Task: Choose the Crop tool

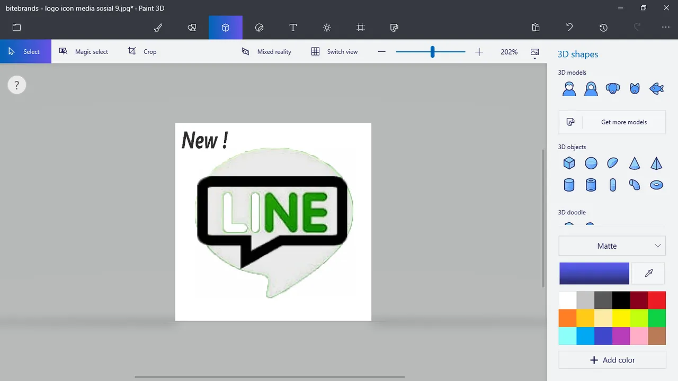Action: coord(142,51)
